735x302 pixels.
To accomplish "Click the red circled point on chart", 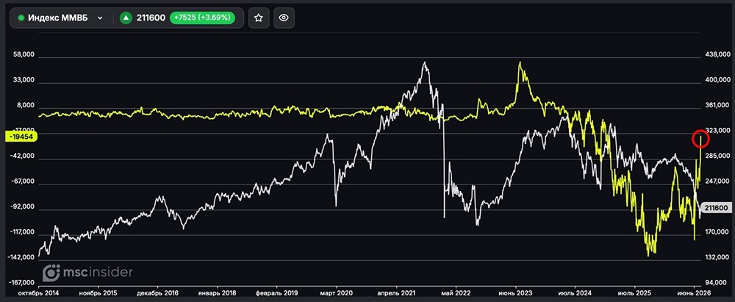I will (x=701, y=139).
